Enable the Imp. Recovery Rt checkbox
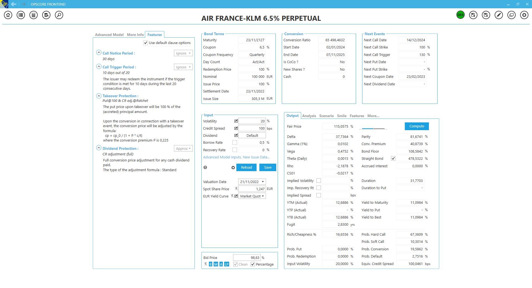 pyautogui.click(x=319, y=188)
